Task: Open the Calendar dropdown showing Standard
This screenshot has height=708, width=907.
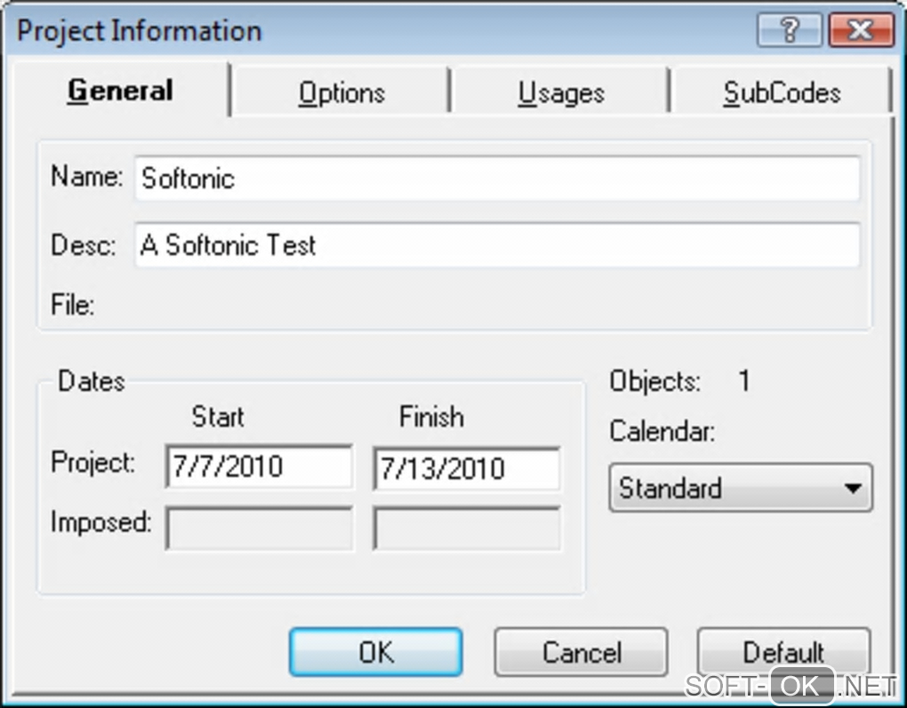Action: coord(741,488)
